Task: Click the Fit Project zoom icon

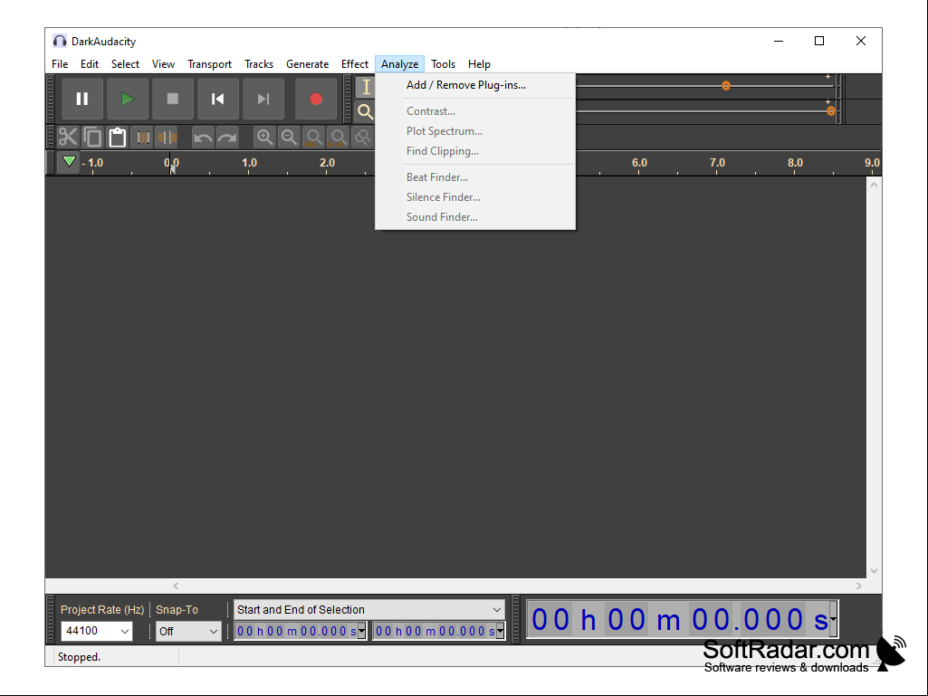Action: click(338, 138)
